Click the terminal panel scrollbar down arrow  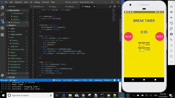[120, 91]
